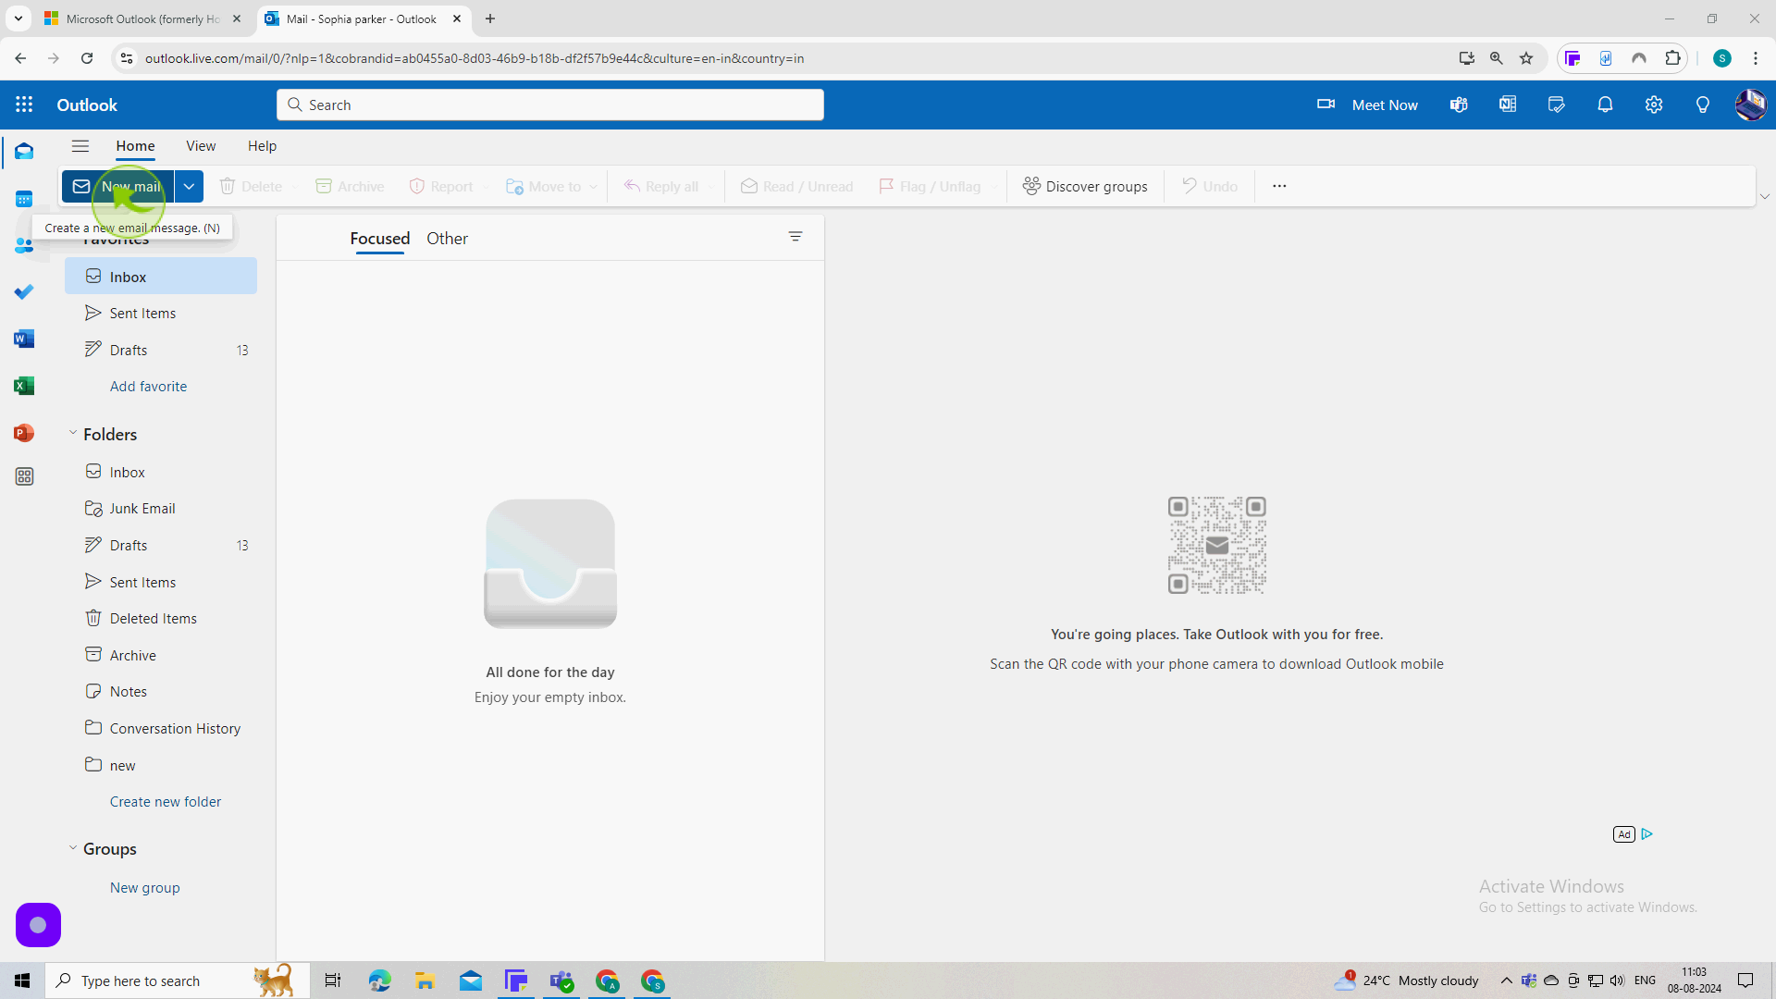
Task: Open the View menu tab
Action: (x=200, y=145)
